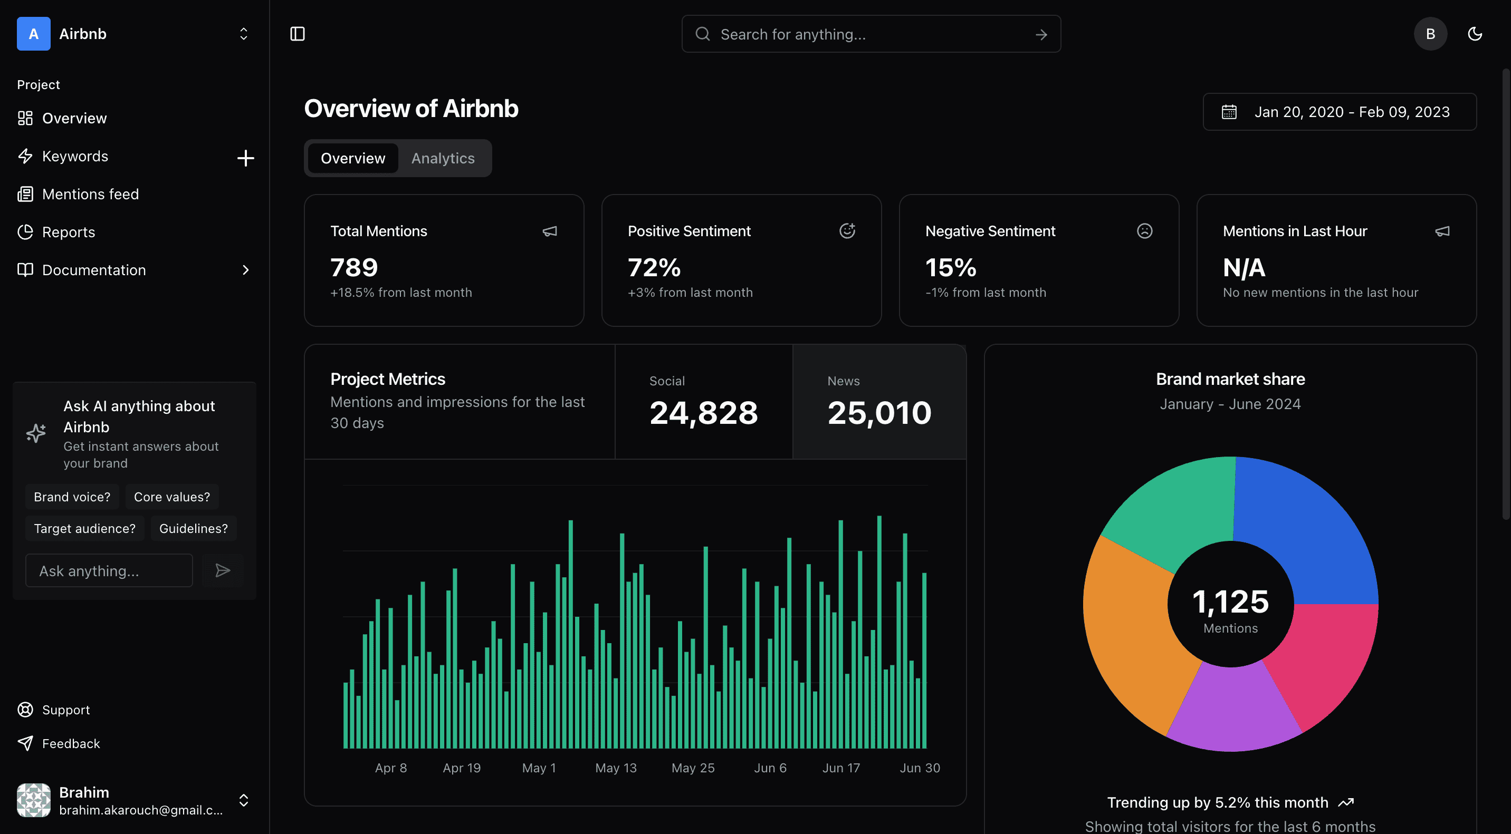This screenshot has height=834, width=1511.
Task: Open the Brahim account menu chevrons
Action: (x=243, y=800)
